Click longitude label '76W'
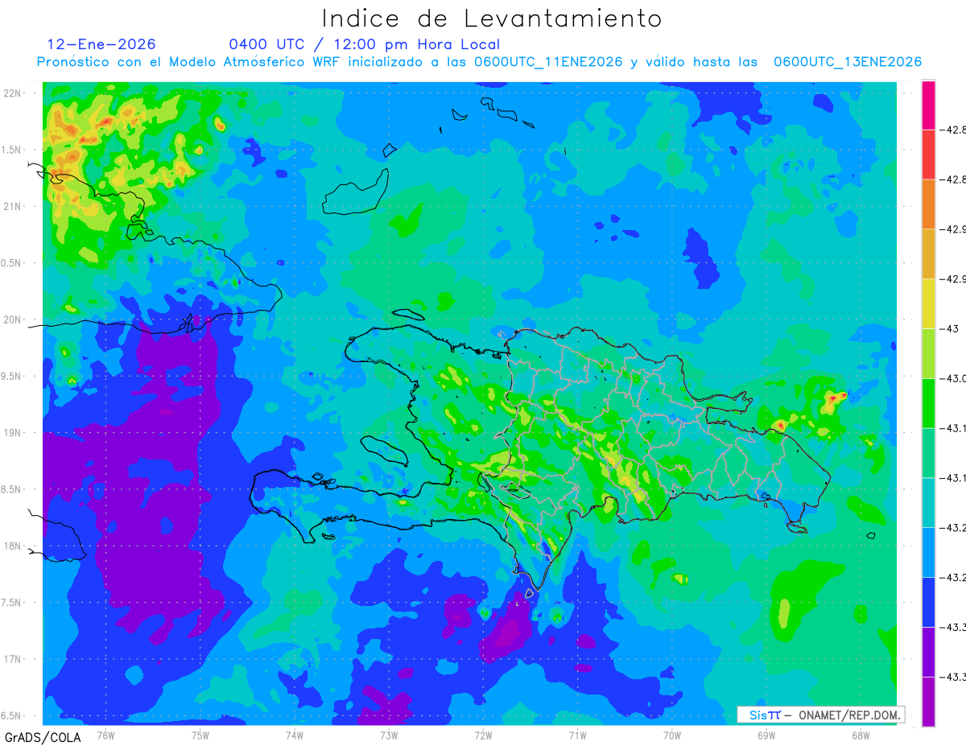The height and width of the screenshot is (746, 966). click(x=105, y=735)
